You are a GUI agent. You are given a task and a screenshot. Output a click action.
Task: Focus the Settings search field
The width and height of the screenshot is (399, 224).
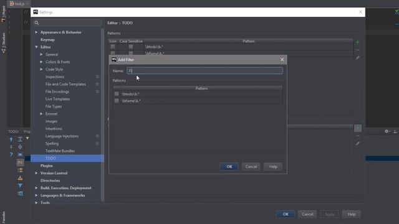(x=67, y=23)
